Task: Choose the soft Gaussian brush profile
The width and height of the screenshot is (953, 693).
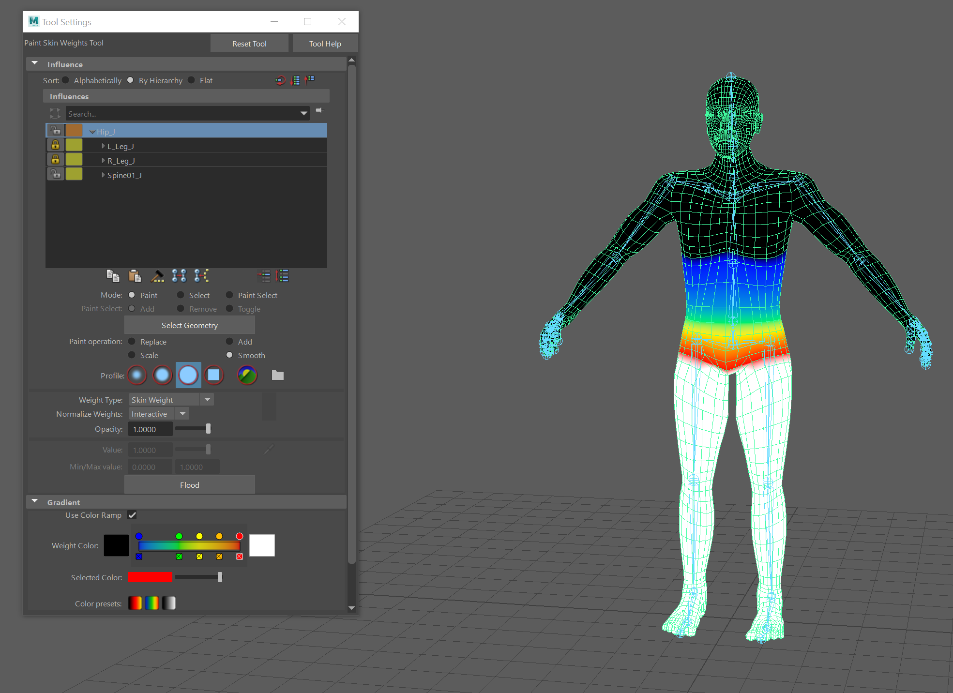Action: [x=137, y=375]
